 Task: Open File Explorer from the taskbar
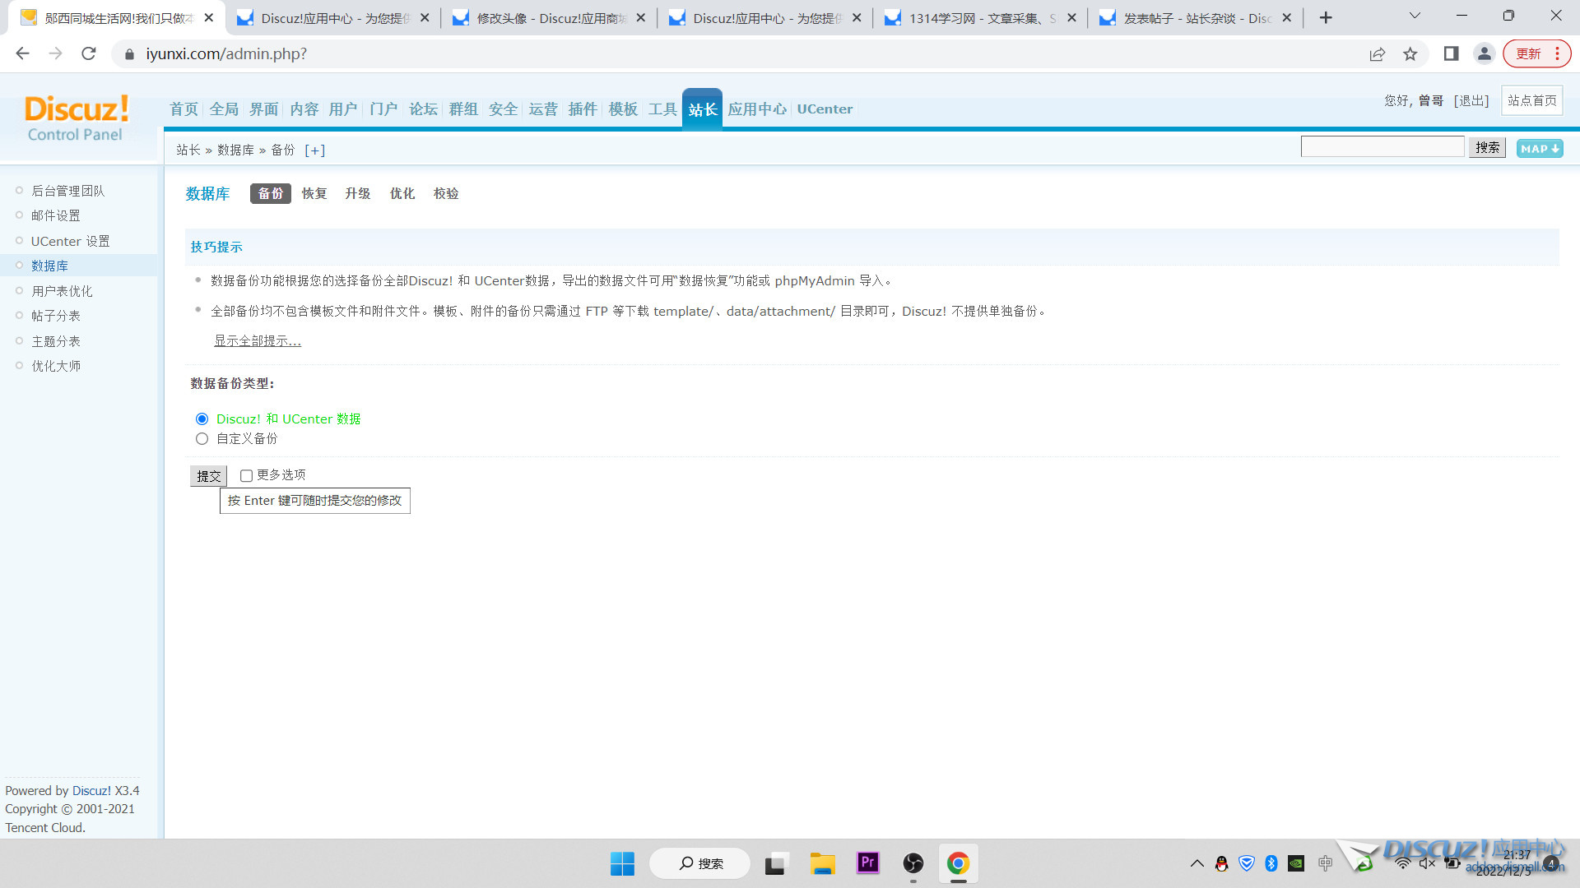click(x=822, y=863)
